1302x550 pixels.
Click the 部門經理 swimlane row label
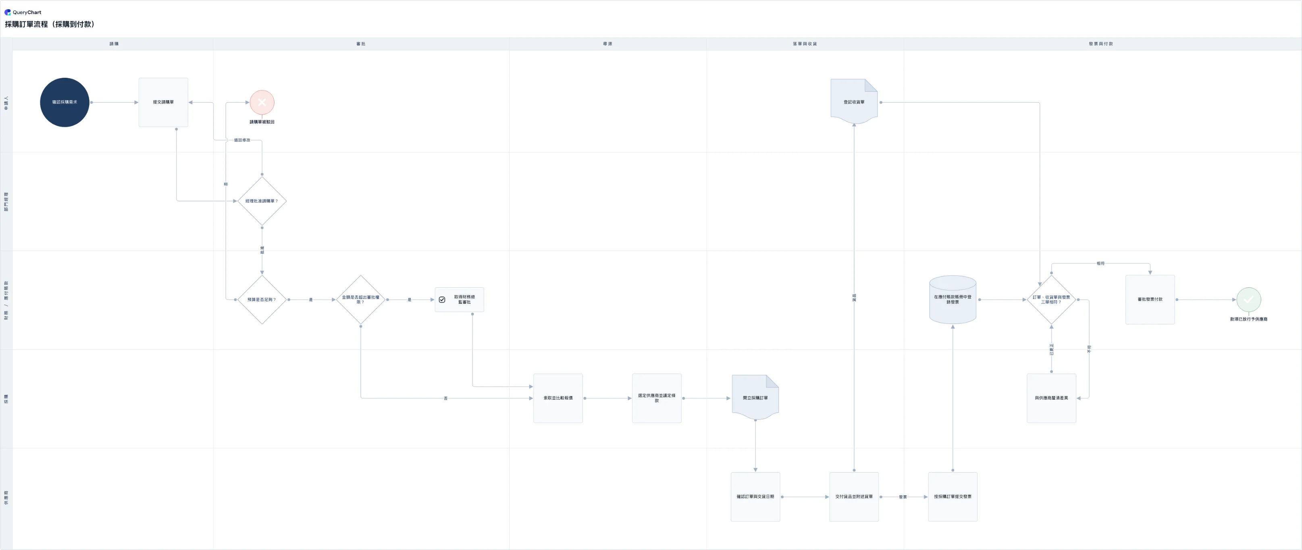[6, 201]
